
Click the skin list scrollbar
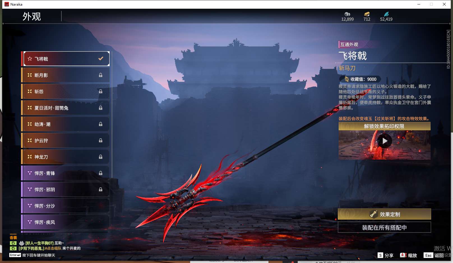click(112, 114)
